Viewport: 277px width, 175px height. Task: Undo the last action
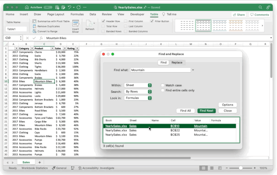point(69,7)
